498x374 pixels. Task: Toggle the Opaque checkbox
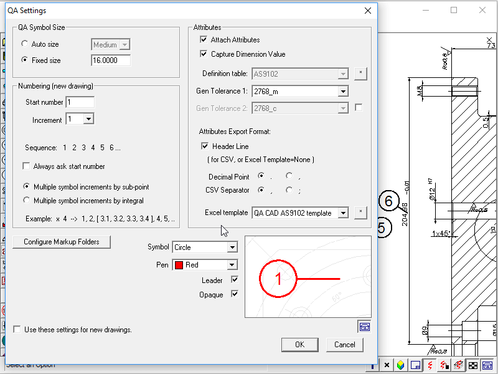pyautogui.click(x=235, y=294)
